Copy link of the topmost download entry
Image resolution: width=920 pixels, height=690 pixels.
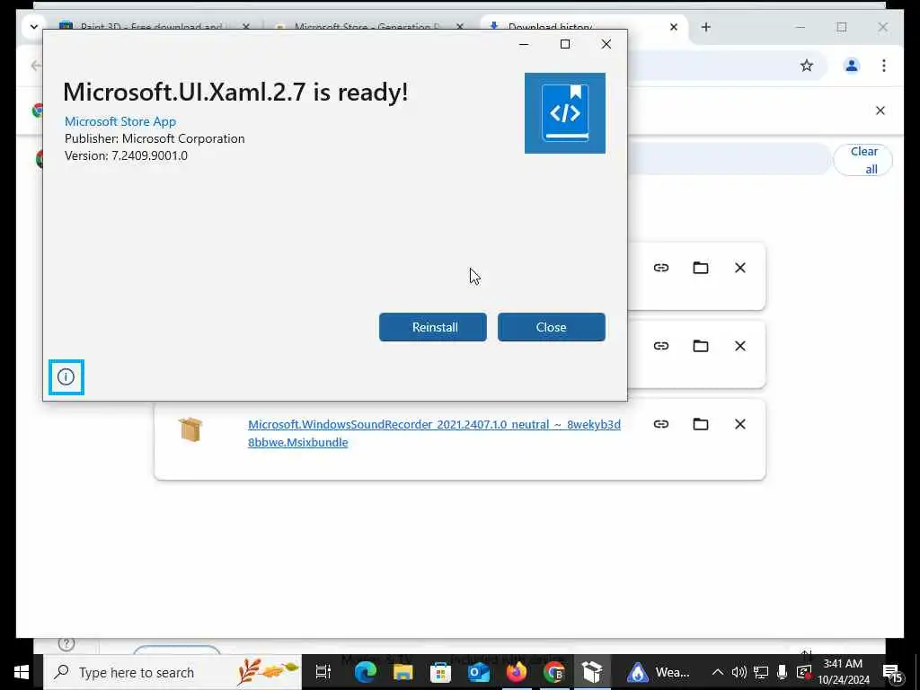click(x=661, y=268)
